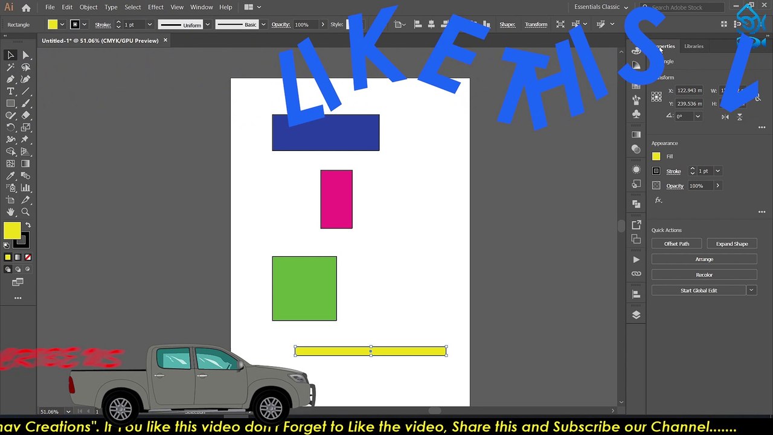The width and height of the screenshot is (773, 435).
Task: Reset default fill and stroke
Action: 7,245
